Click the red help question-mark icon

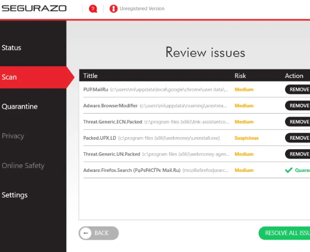pos(93,9)
